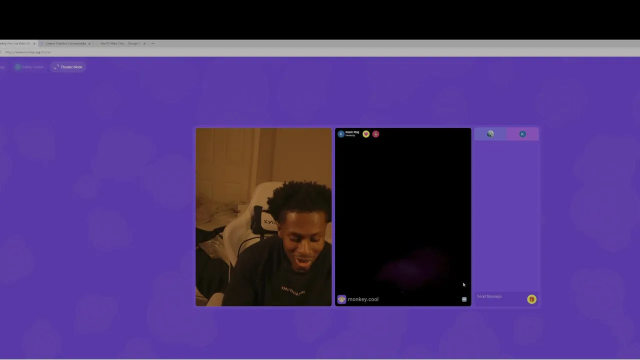Open a new browser tab

153,43
